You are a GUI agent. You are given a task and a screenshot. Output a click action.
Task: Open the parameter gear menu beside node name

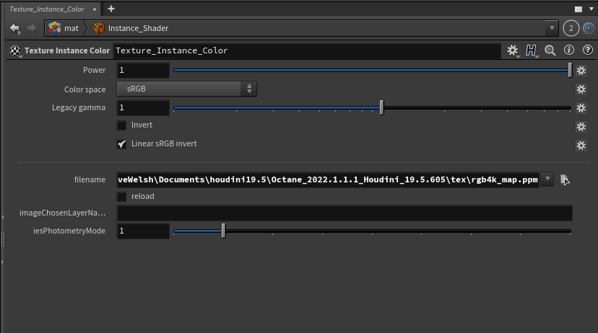point(513,50)
